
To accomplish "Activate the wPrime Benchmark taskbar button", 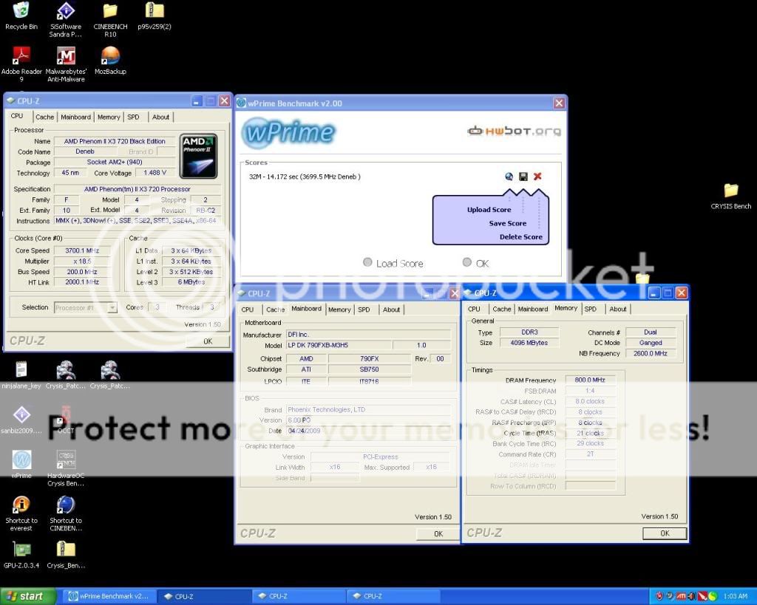I will pyautogui.click(x=109, y=596).
